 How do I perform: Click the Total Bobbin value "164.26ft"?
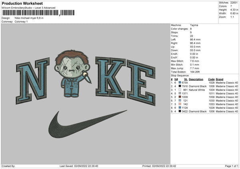point(195,72)
